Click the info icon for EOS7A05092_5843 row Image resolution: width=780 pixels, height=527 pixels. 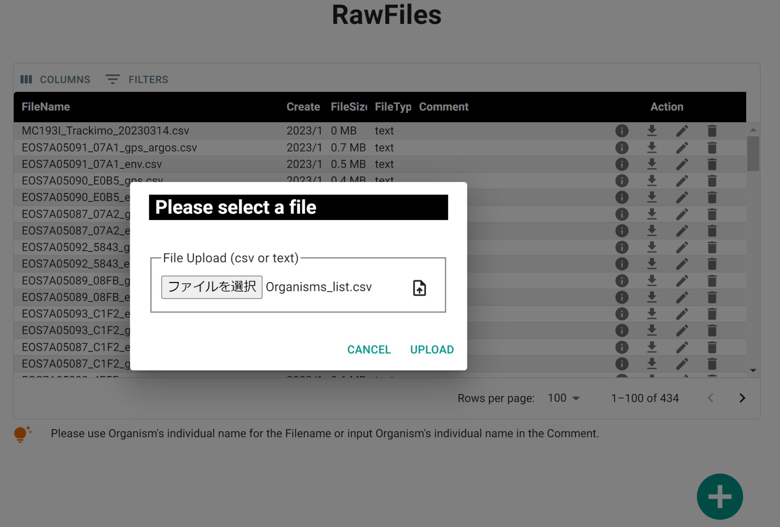click(622, 247)
